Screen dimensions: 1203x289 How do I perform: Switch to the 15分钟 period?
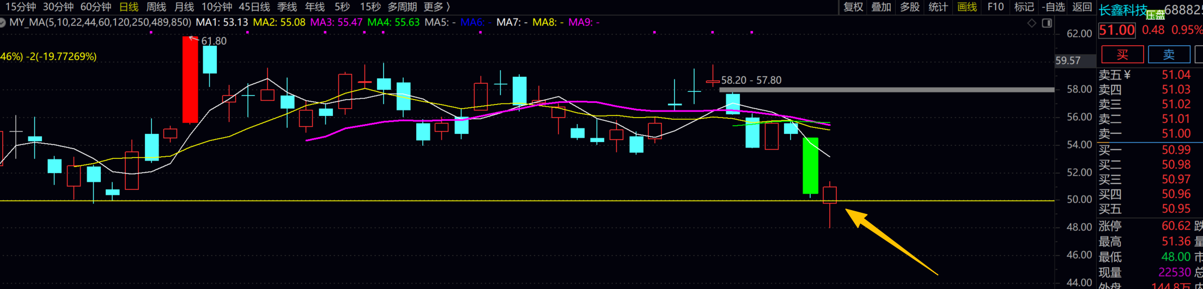pyautogui.click(x=20, y=7)
